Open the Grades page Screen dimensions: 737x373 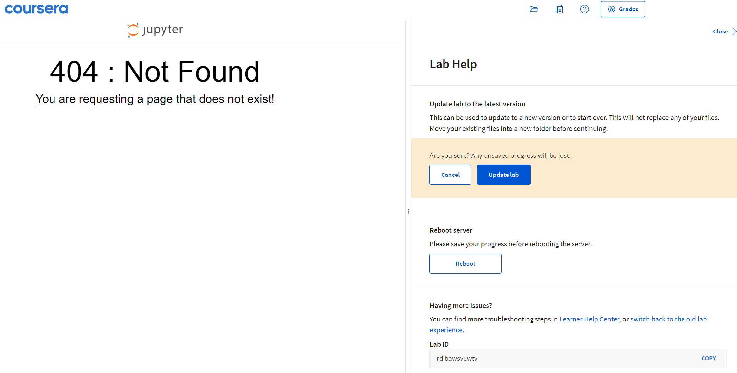point(623,9)
